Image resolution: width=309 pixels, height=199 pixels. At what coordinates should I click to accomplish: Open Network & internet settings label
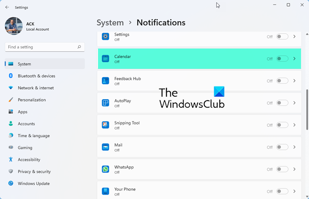(x=36, y=88)
